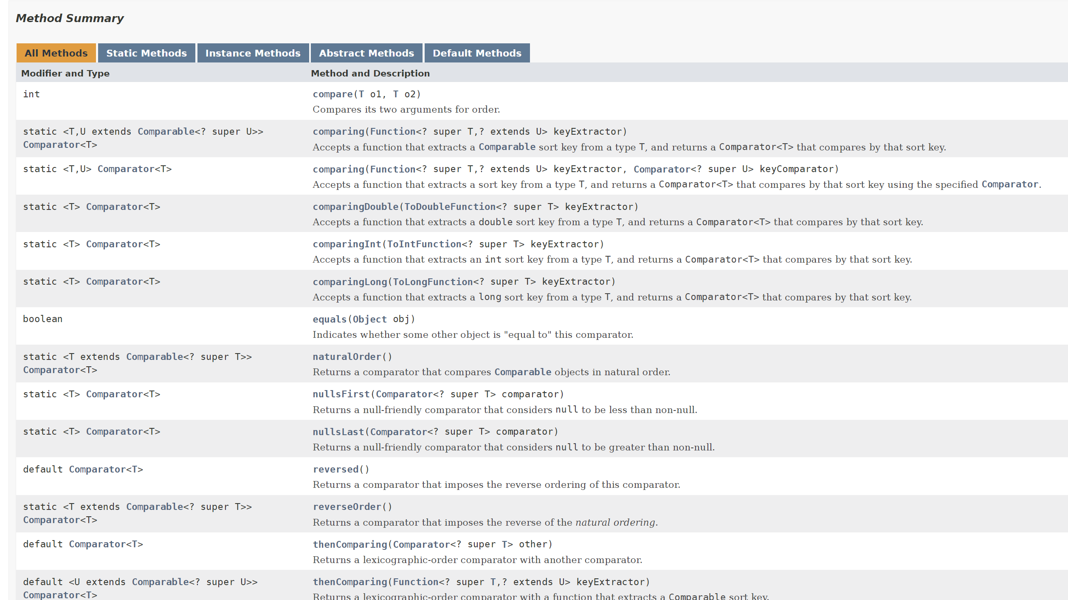This screenshot has height=600, width=1068.
Task: Open the comparingDouble method link
Action: coord(355,207)
